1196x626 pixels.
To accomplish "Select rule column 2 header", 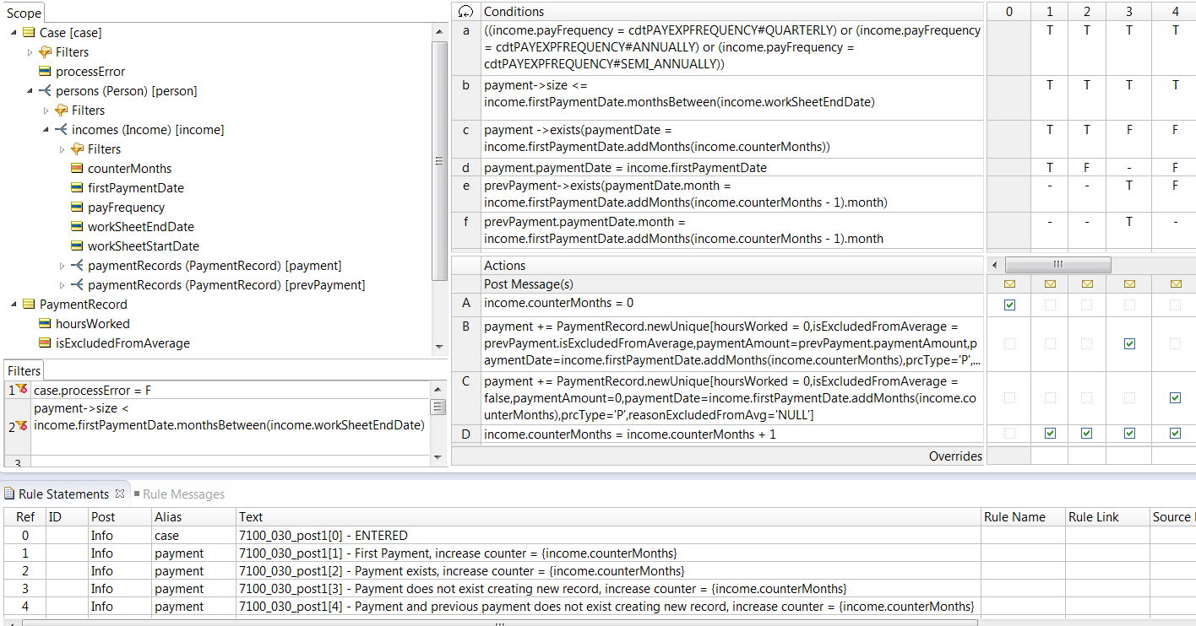I will 1086,12.
